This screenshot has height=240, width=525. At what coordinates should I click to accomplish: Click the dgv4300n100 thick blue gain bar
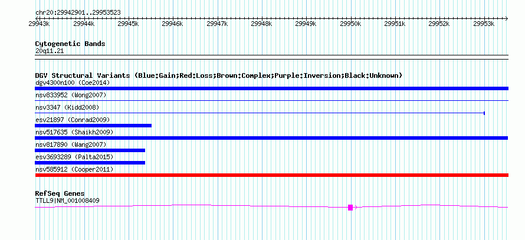(271, 88)
